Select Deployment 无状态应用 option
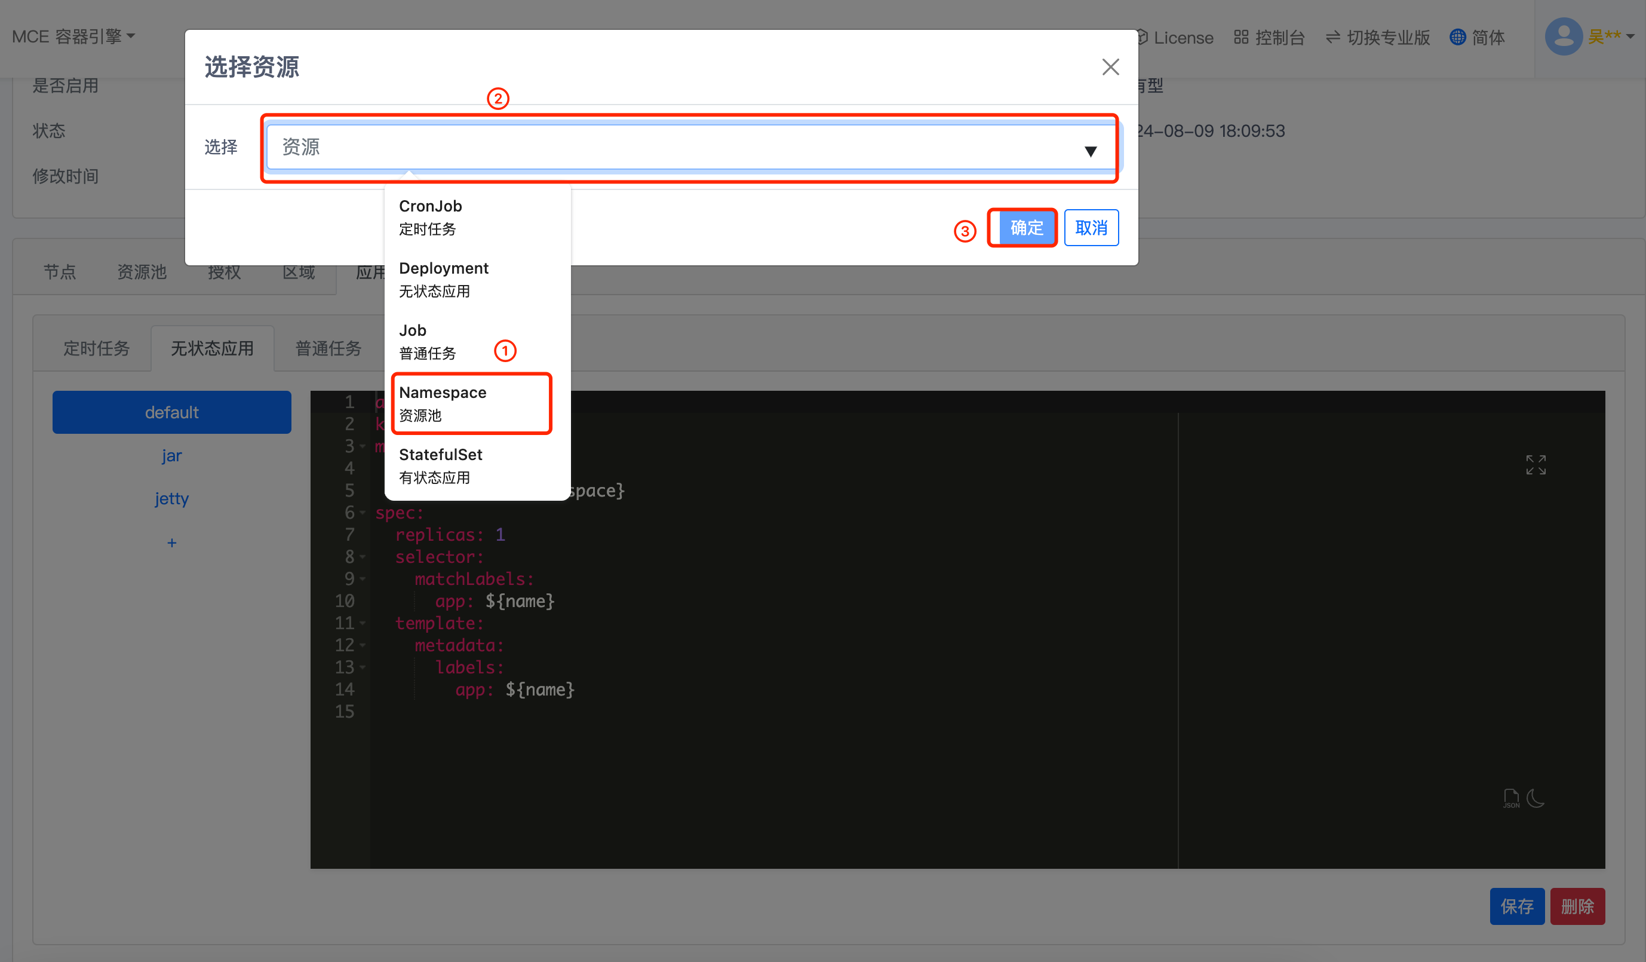 (477, 279)
